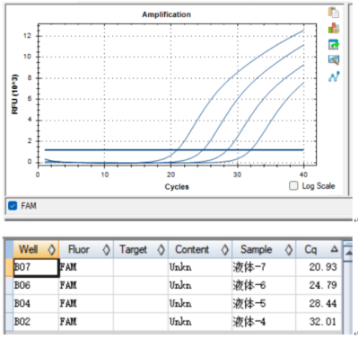Viewport: 358px width, 340px height.
Task: Select well B04 cell
Action: point(36,303)
